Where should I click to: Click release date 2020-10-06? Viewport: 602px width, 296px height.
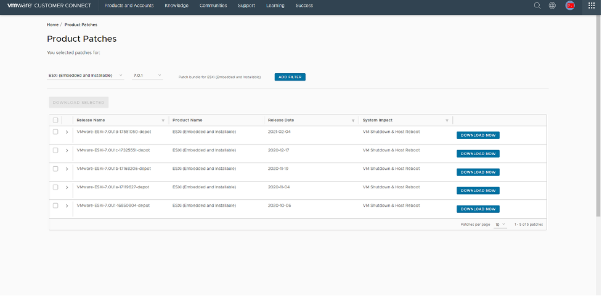280,206
